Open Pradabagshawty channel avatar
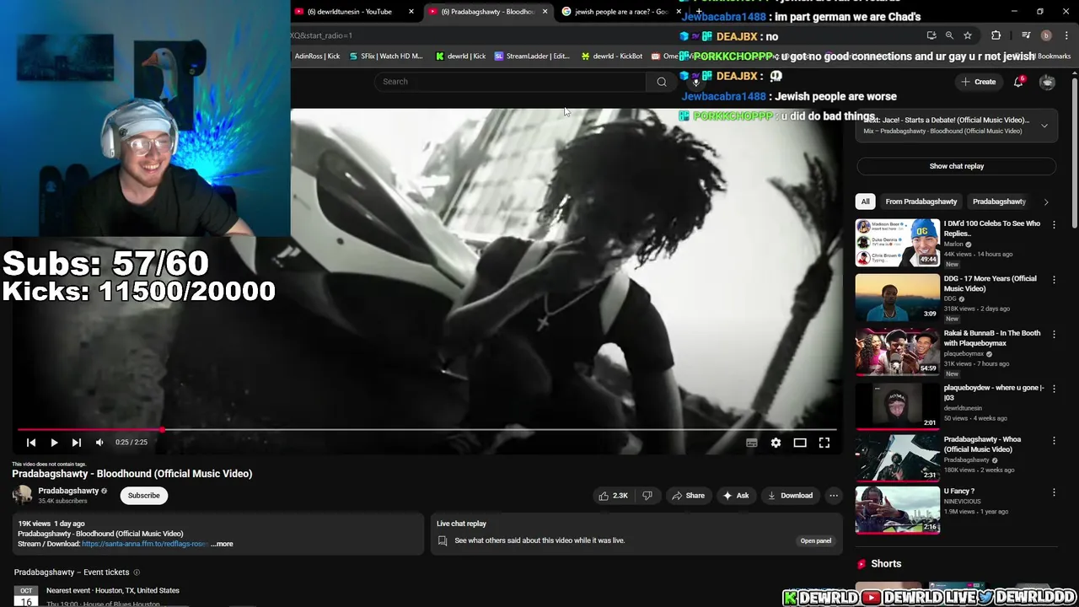The width and height of the screenshot is (1079, 607). [x=23, y=496]
